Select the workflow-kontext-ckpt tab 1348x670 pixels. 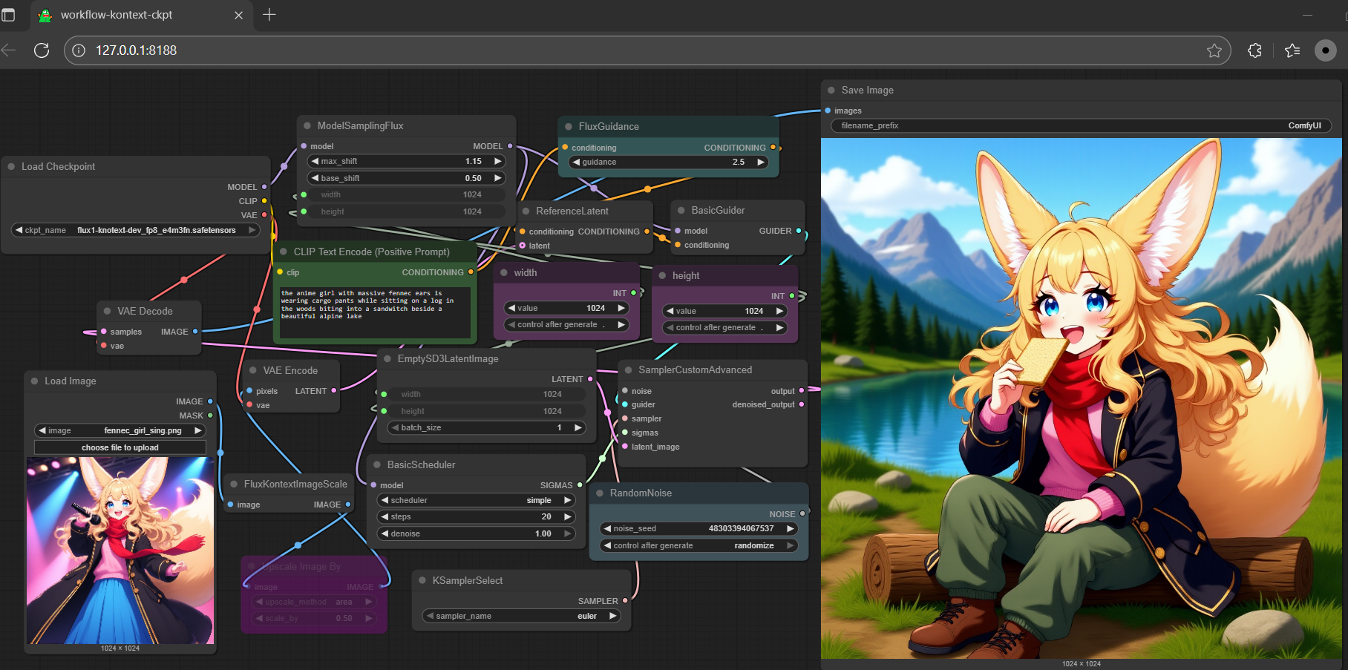[141, 15]
